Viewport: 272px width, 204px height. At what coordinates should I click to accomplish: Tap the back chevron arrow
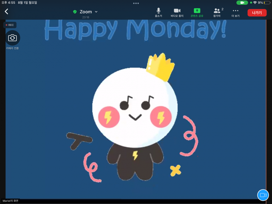pos(6,12)
